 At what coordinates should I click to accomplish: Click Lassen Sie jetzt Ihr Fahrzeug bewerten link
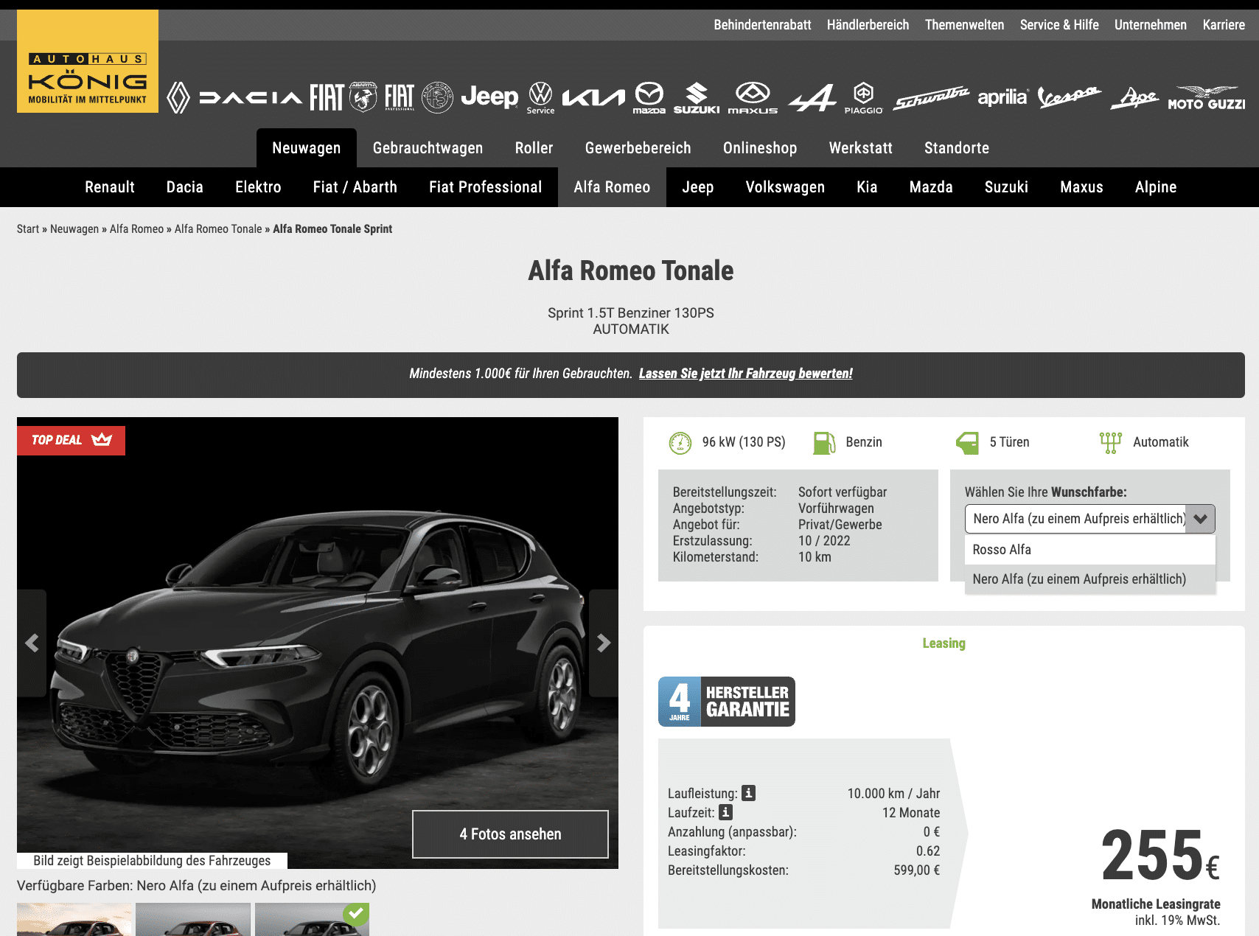[745, 374]
